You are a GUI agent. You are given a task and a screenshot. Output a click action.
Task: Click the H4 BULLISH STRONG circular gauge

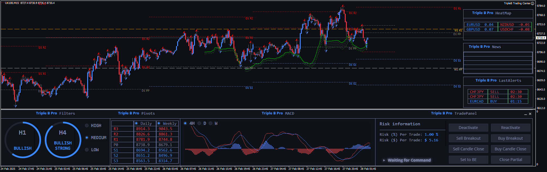pyautogui.click(x=63, y=140)
